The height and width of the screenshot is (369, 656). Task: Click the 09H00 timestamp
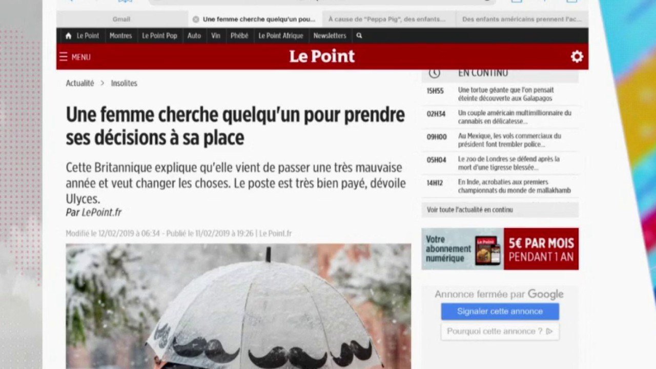click(x=437, y=137)
